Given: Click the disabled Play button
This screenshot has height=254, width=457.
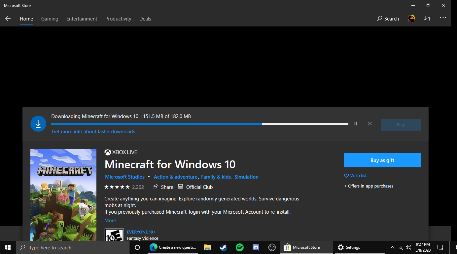Looking at the screenshot, I should pyautogui.click(x=401, y=125).
